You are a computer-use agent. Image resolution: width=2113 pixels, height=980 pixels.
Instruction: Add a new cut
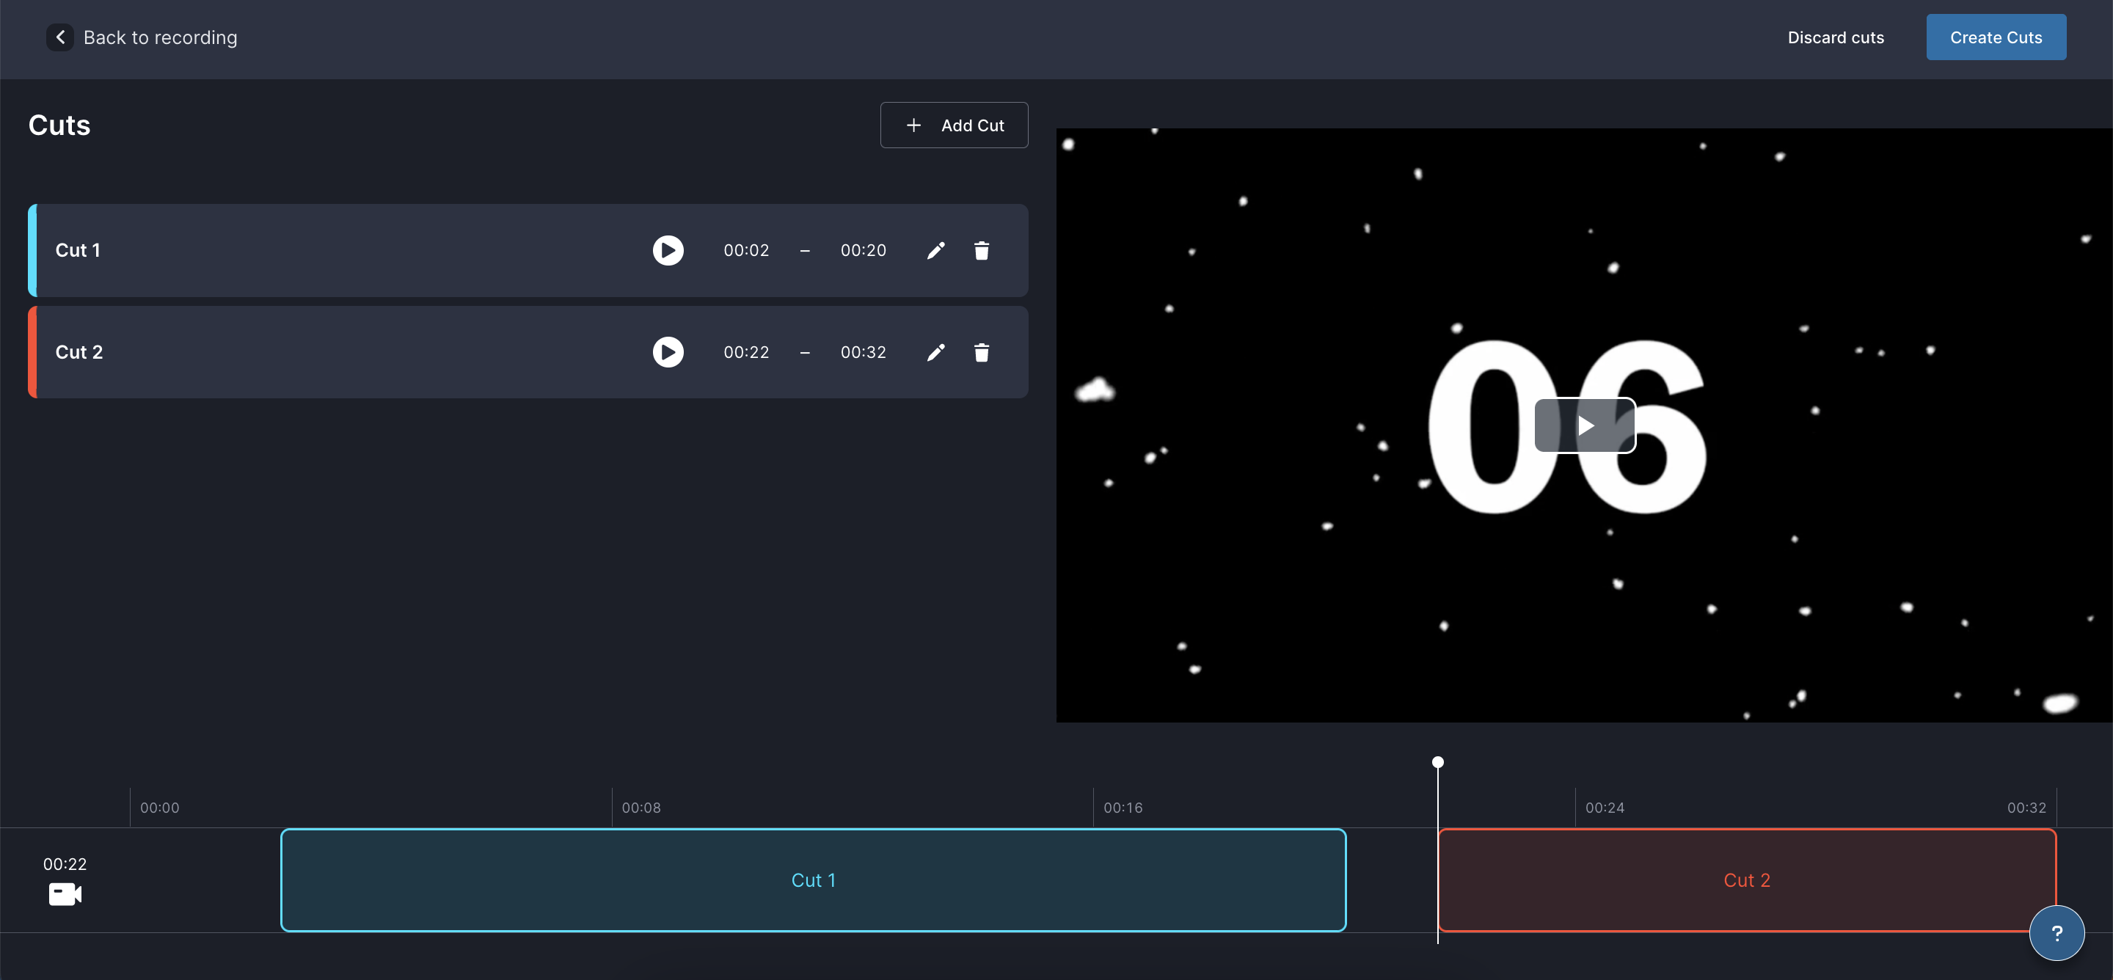tap(954, 125)
